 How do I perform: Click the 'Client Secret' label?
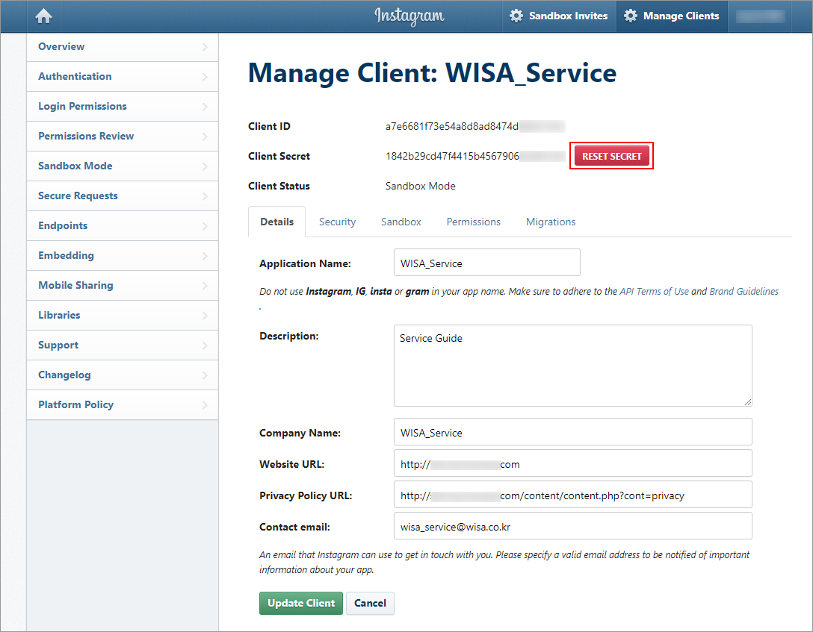coord(279,156)
